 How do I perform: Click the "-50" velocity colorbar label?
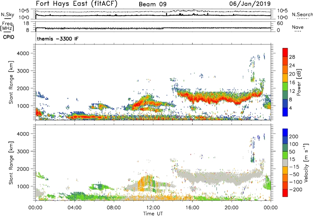[294, 174]
